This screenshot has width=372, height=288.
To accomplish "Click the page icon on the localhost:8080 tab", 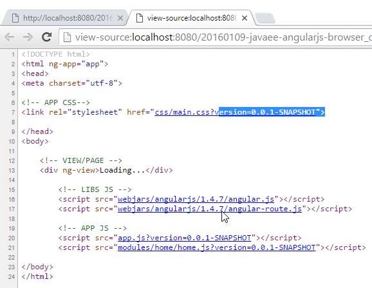I will coord(15,18).
